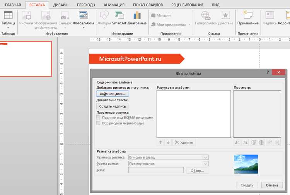Click the Удалить button

[184, 142]
